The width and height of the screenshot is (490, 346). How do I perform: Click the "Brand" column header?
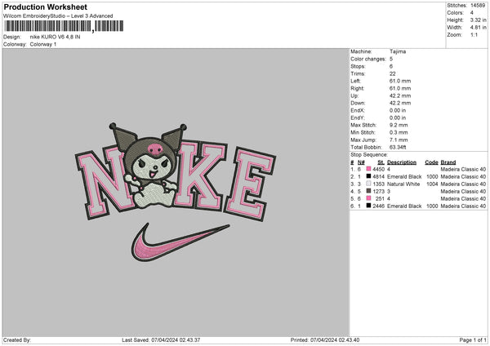pyautogui.click(x=448, y=162)
